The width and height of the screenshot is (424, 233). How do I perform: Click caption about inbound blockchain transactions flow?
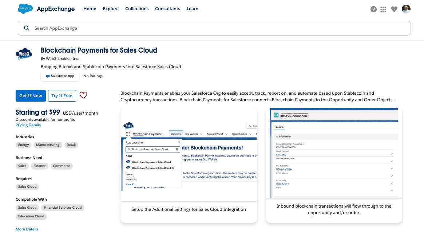click(334, 209)
